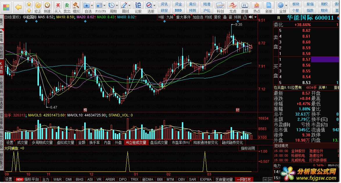Switch to the 换手率 tab
This screenshot has width=341, height=183.
[x=94, y=142]
